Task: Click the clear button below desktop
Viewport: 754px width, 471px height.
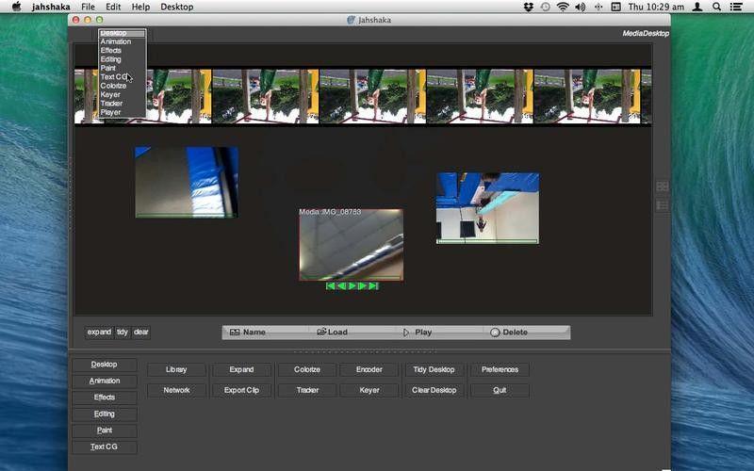Action: 140,333
